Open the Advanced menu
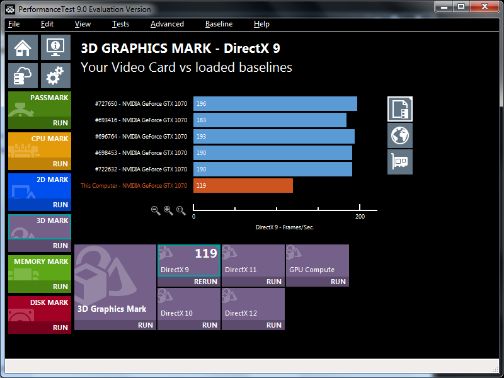 point(167,24)
